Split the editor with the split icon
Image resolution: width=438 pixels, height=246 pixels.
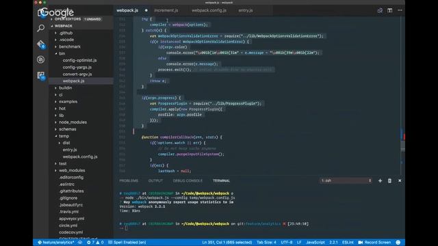[x=389, y=10]
